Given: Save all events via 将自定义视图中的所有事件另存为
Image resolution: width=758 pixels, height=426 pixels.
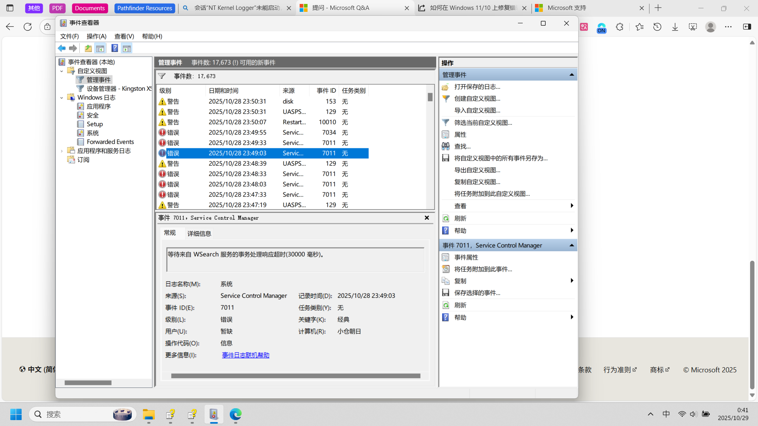Looking at the screenshot, I should pos(501,158).
